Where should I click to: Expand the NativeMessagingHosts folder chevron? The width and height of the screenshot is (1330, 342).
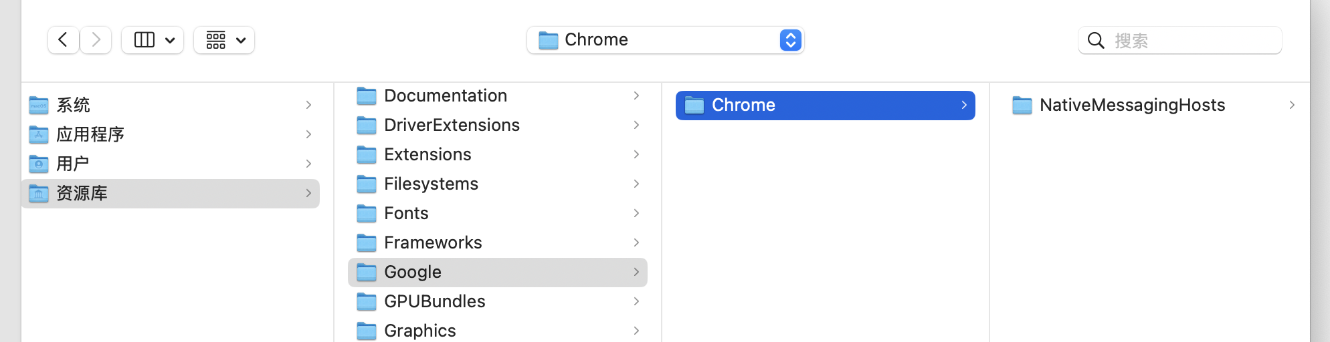coord(1292,105)
